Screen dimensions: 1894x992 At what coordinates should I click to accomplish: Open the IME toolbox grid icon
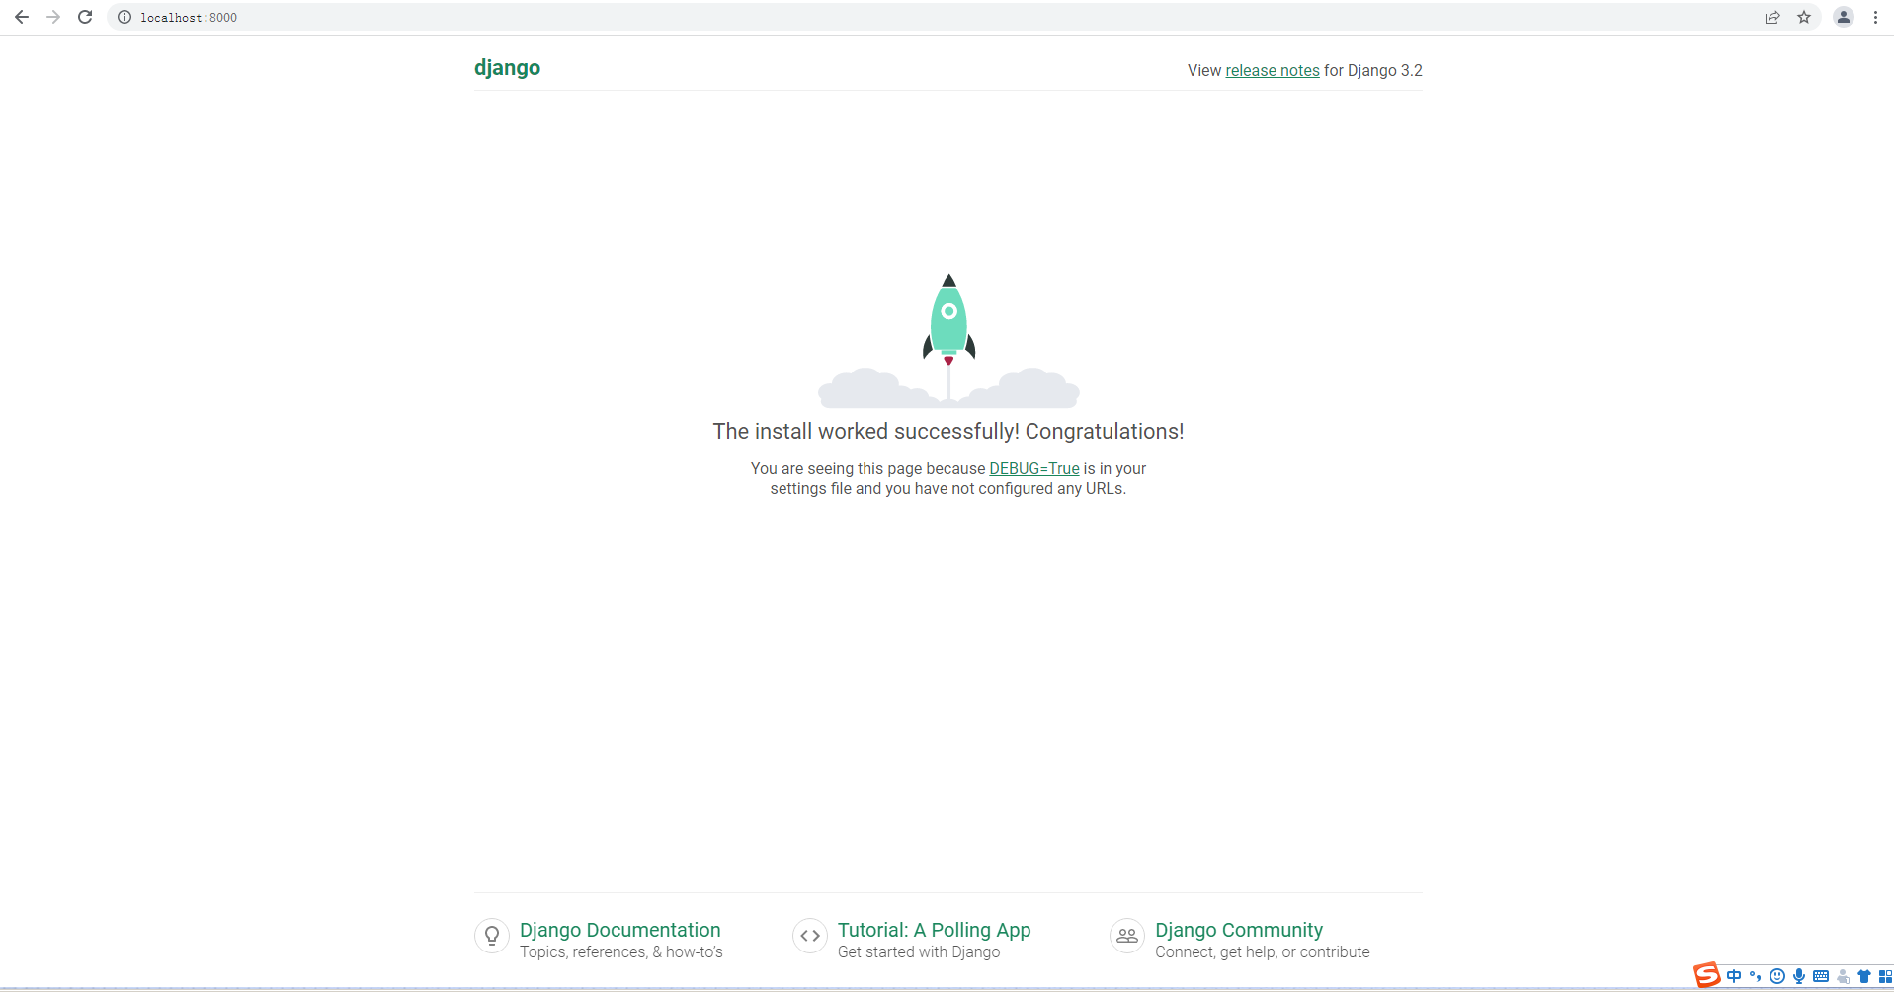[x=1885, y=976]
